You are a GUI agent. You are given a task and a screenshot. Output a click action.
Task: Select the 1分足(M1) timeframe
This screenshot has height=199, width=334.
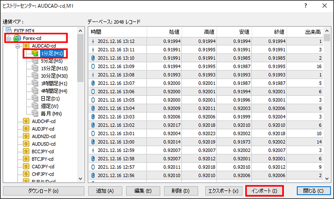click(52, 53)
